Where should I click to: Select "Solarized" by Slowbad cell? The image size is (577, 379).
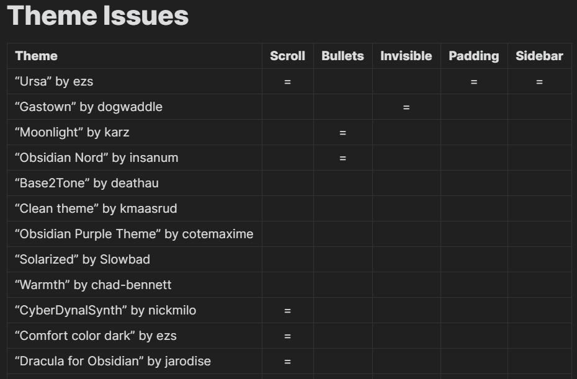(x=135, y=259)
